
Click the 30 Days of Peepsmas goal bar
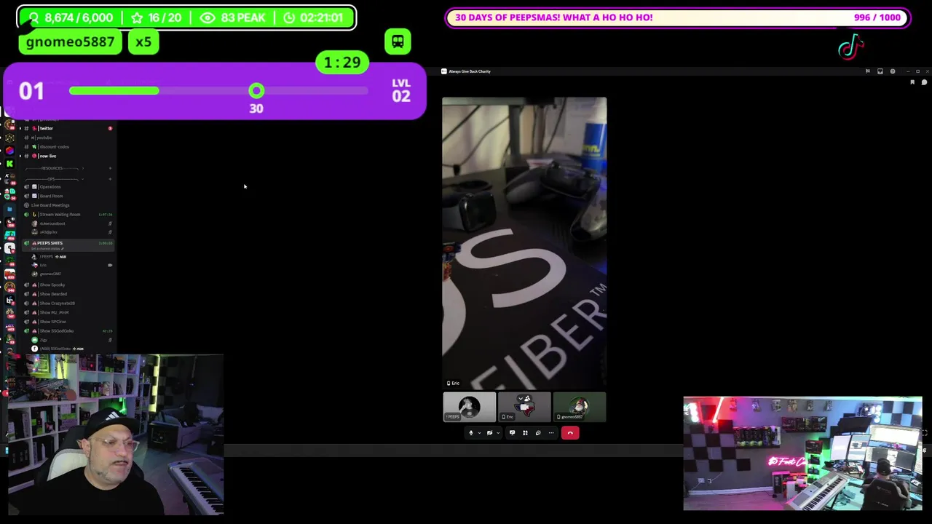(x=678, y=17)
